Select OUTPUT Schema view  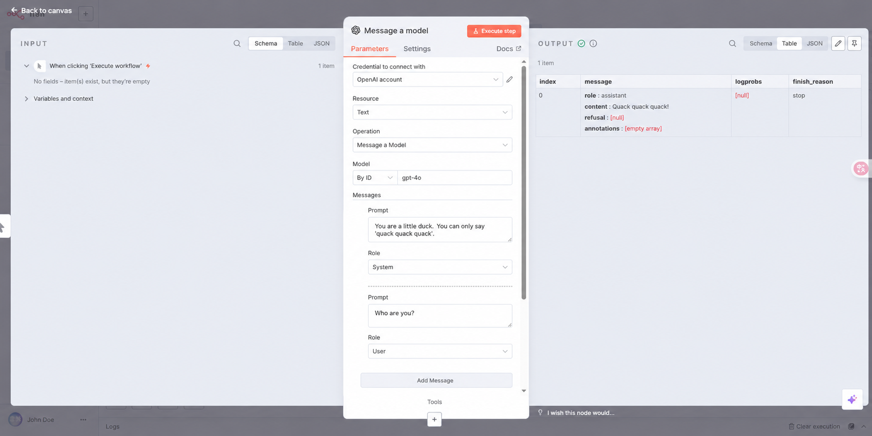click(x=761, y=43)
